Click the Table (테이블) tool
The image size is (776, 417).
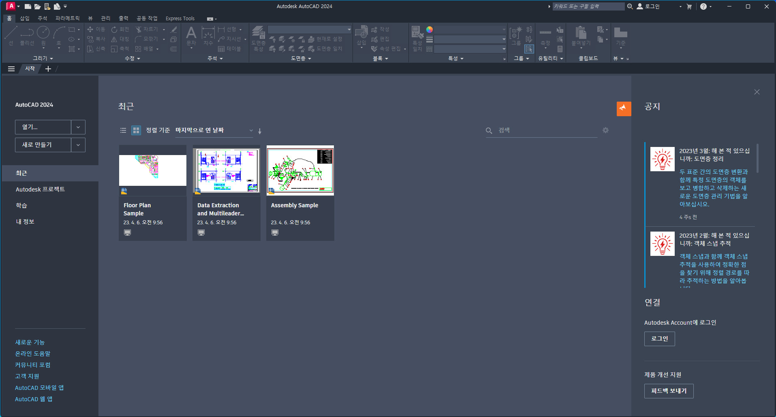(229, 49)
